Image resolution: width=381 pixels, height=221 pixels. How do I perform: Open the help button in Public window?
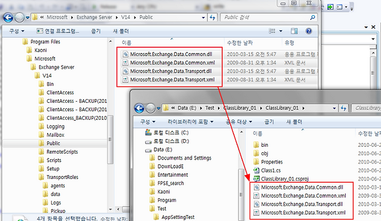(x=309, y=31)
